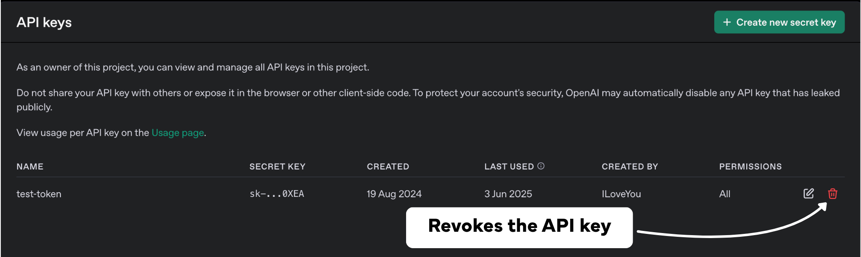
Task: Select the test-token key name
Action: coord(39,194)
